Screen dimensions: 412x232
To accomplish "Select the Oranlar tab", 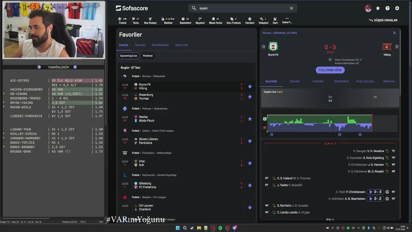I will tap(295, 82).
